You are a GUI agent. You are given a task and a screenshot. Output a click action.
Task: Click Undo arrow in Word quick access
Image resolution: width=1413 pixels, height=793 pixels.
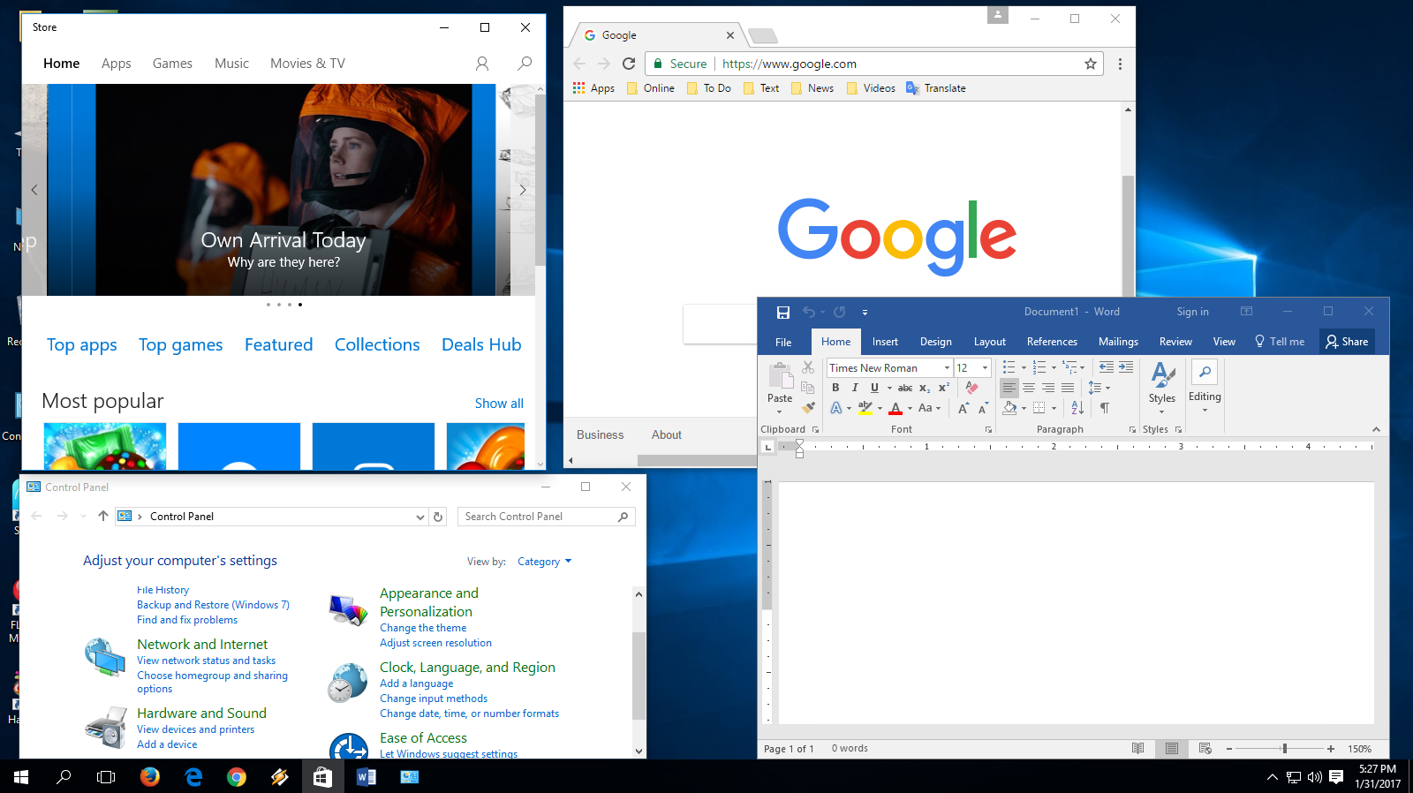tap(809, 312)
